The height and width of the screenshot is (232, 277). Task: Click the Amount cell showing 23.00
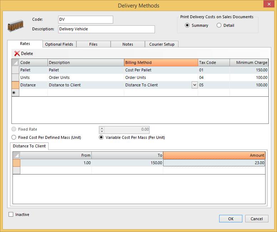[214, 163]
